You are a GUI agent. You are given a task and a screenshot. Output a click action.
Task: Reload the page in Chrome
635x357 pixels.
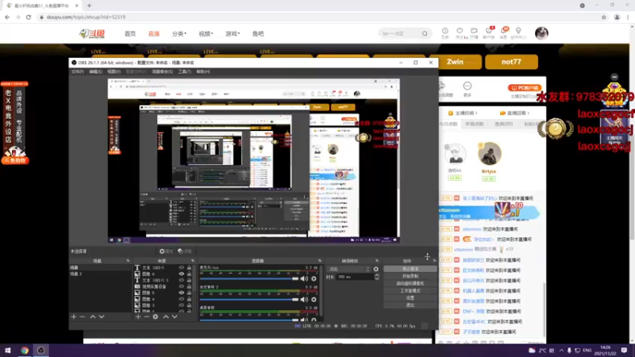pyautogui.click(x=29, y=17)
